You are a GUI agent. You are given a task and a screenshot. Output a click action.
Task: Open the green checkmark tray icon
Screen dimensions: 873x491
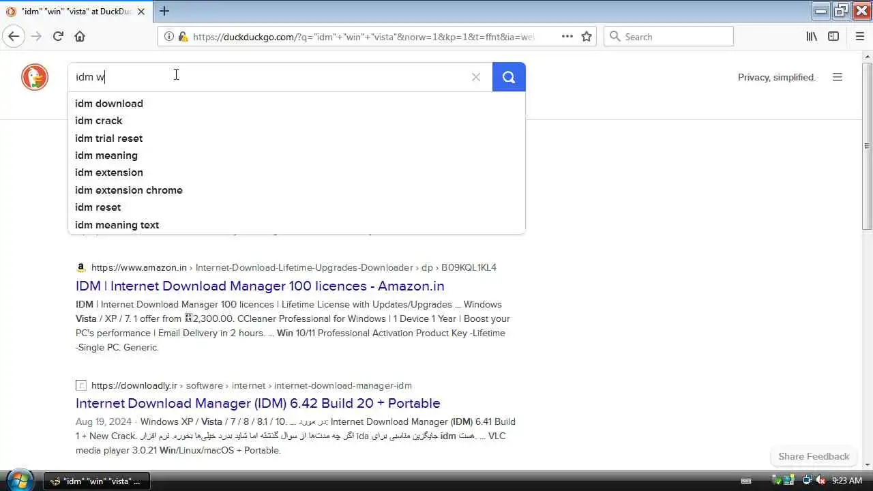(x=776, y=481)
